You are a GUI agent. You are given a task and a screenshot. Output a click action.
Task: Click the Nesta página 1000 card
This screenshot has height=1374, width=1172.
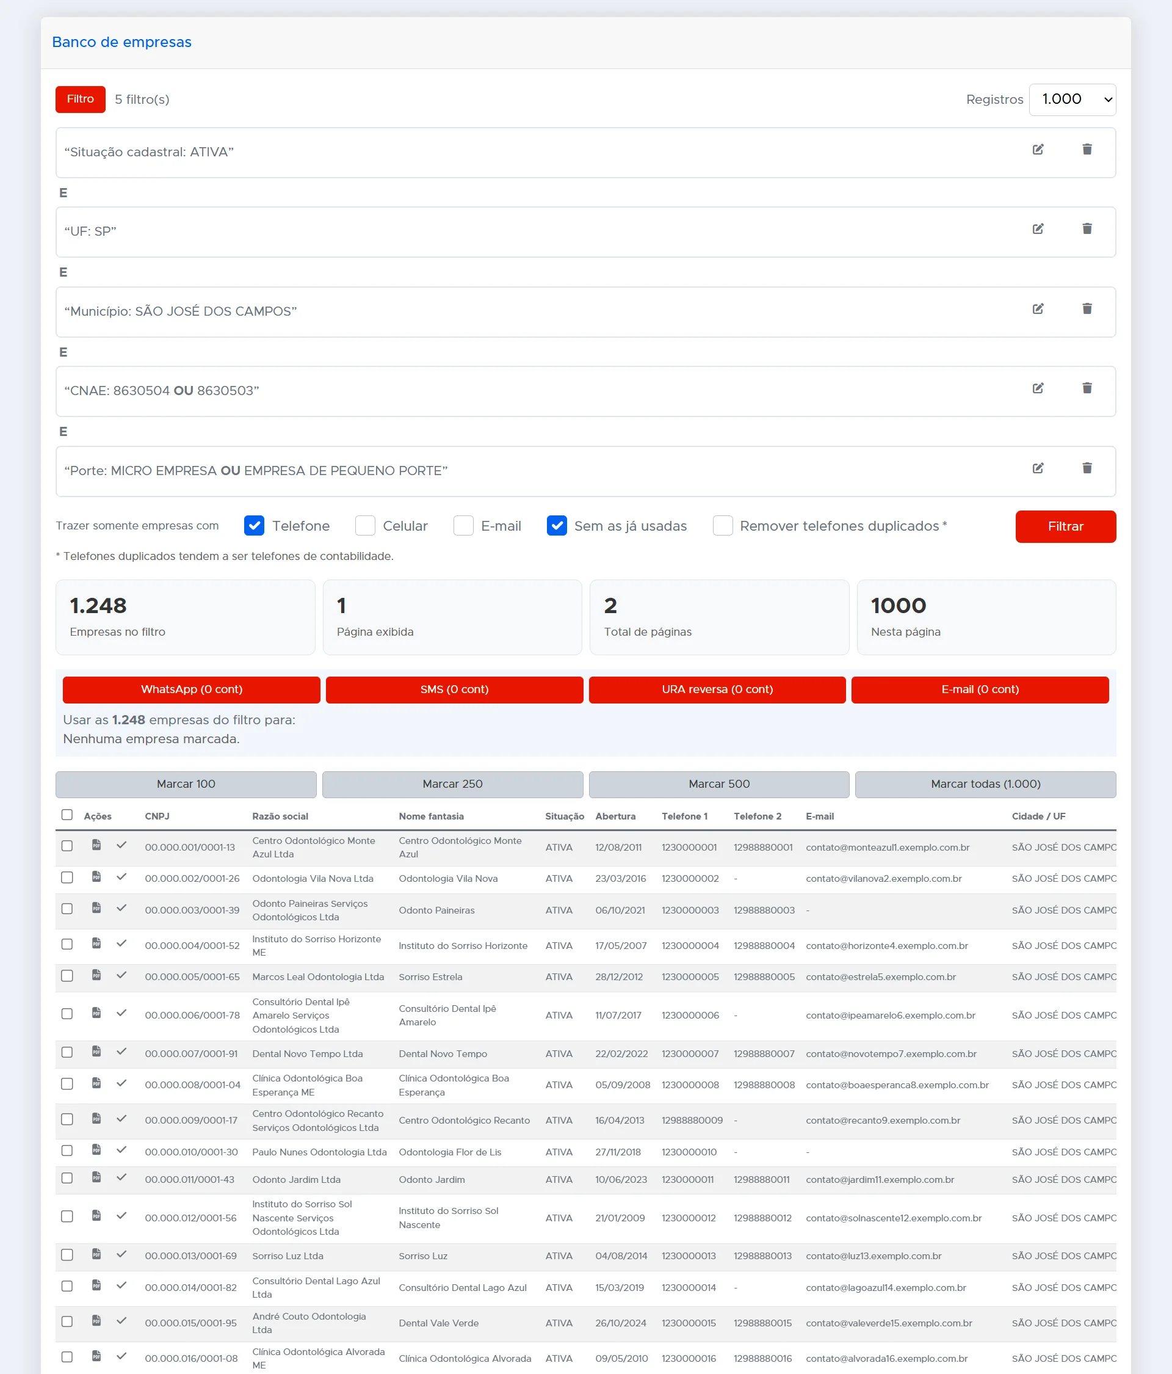[x=986, y=617]
